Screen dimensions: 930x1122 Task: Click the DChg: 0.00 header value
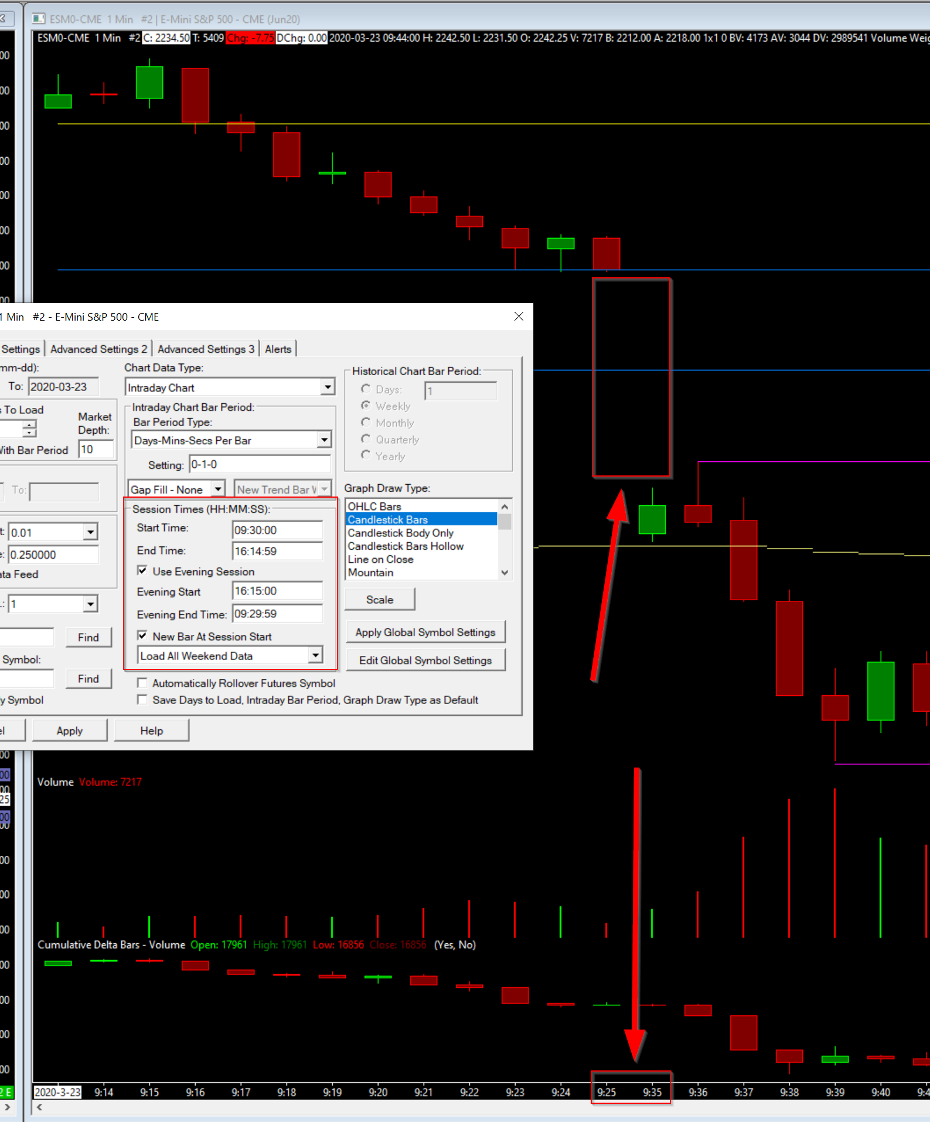(x=301, y=38)
